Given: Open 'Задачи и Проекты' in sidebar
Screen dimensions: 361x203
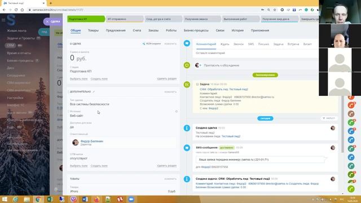Looking at the screenshot, I should [21, 38].
